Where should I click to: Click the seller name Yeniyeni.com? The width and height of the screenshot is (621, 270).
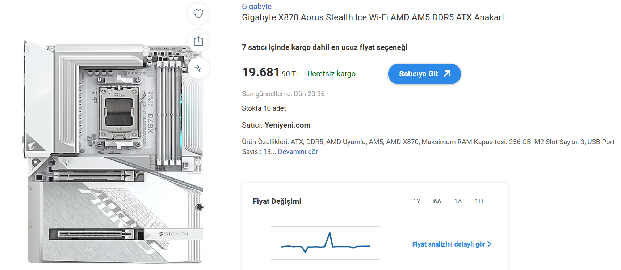(x=288, y=125)
